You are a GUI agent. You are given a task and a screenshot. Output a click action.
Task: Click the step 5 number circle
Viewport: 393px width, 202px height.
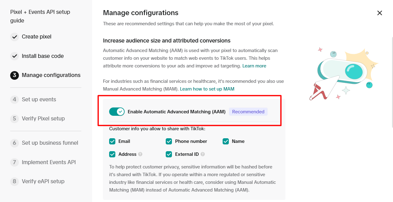(15, 119)
